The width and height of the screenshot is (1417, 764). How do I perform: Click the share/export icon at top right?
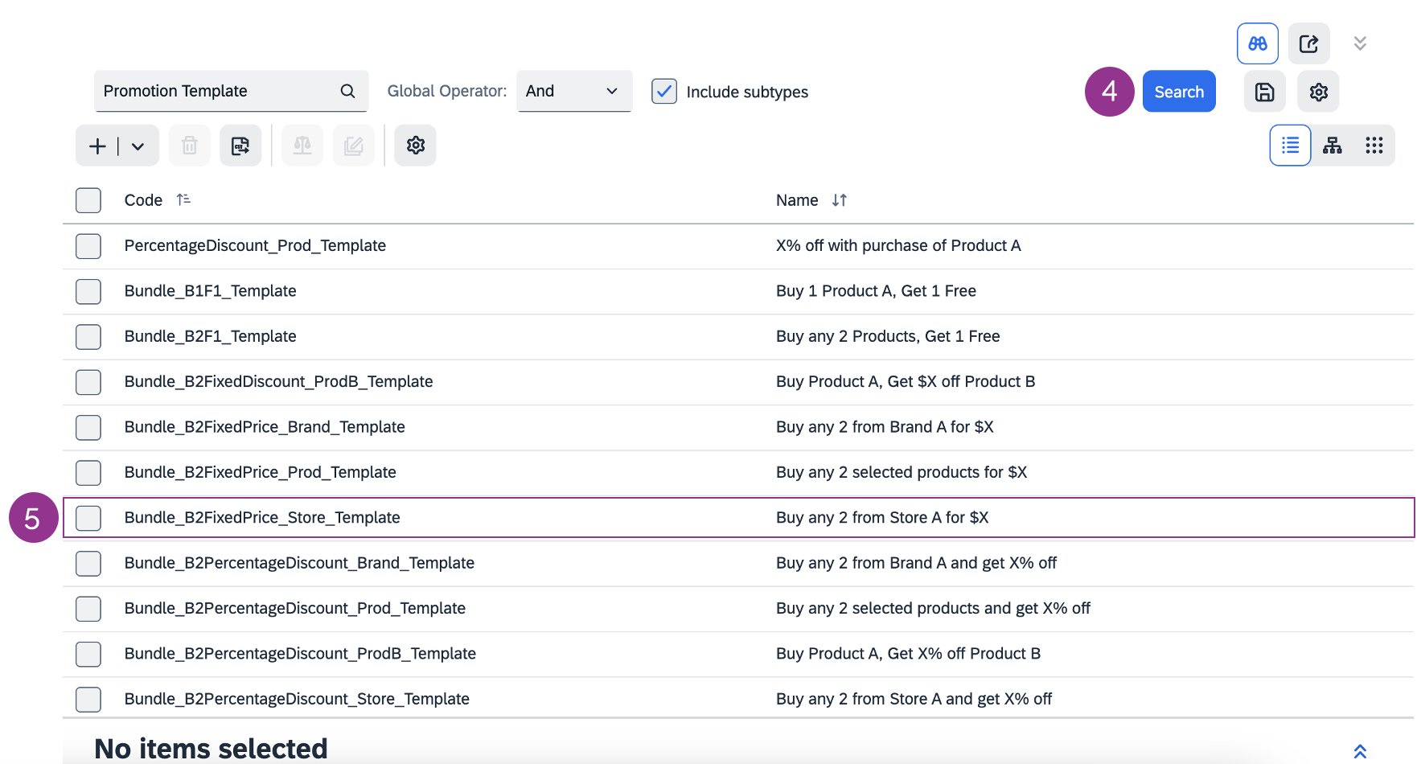click(1308, 43)
